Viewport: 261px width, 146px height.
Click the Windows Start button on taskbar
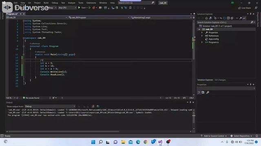[93, 142]
